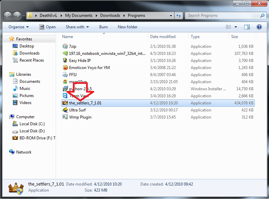
Task: Click the Emoticon Yoyo for YM icon
Action: coord(65,68)
